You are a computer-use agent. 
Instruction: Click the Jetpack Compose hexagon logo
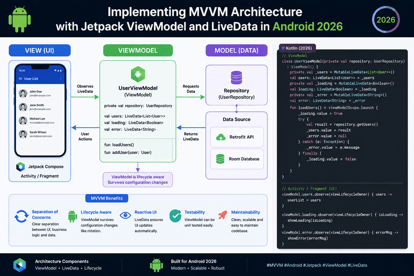(x=20, y=167)
